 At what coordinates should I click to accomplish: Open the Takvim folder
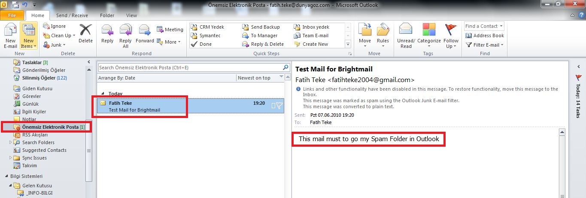click(x=25, y=165)
